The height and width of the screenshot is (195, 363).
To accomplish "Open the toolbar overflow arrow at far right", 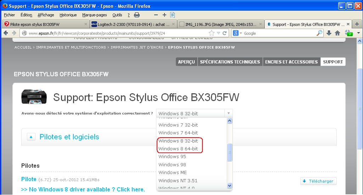I will (359, 33).
